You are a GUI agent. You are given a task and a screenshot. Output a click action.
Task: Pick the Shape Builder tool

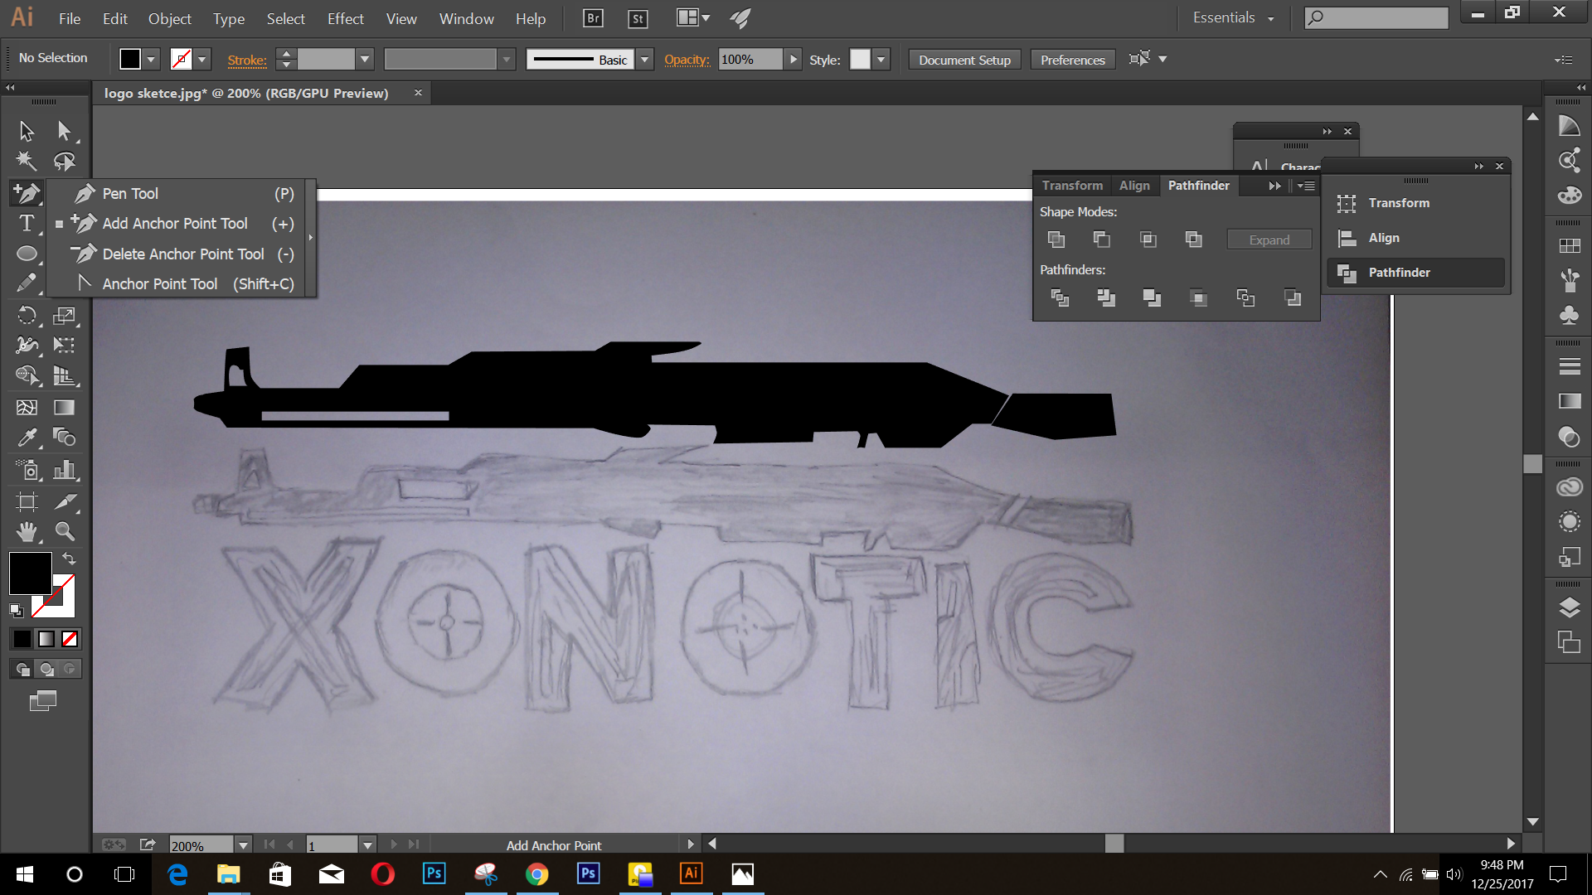27,375
